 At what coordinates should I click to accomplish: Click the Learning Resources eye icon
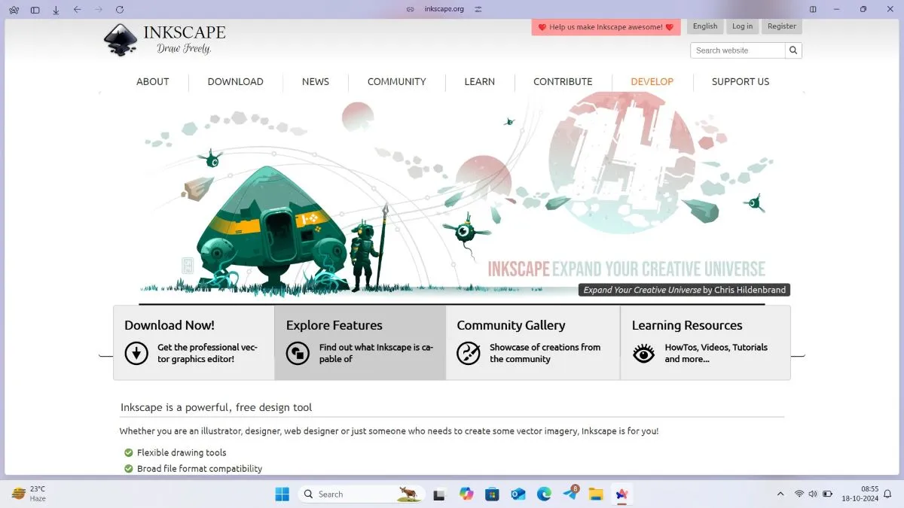643,353
